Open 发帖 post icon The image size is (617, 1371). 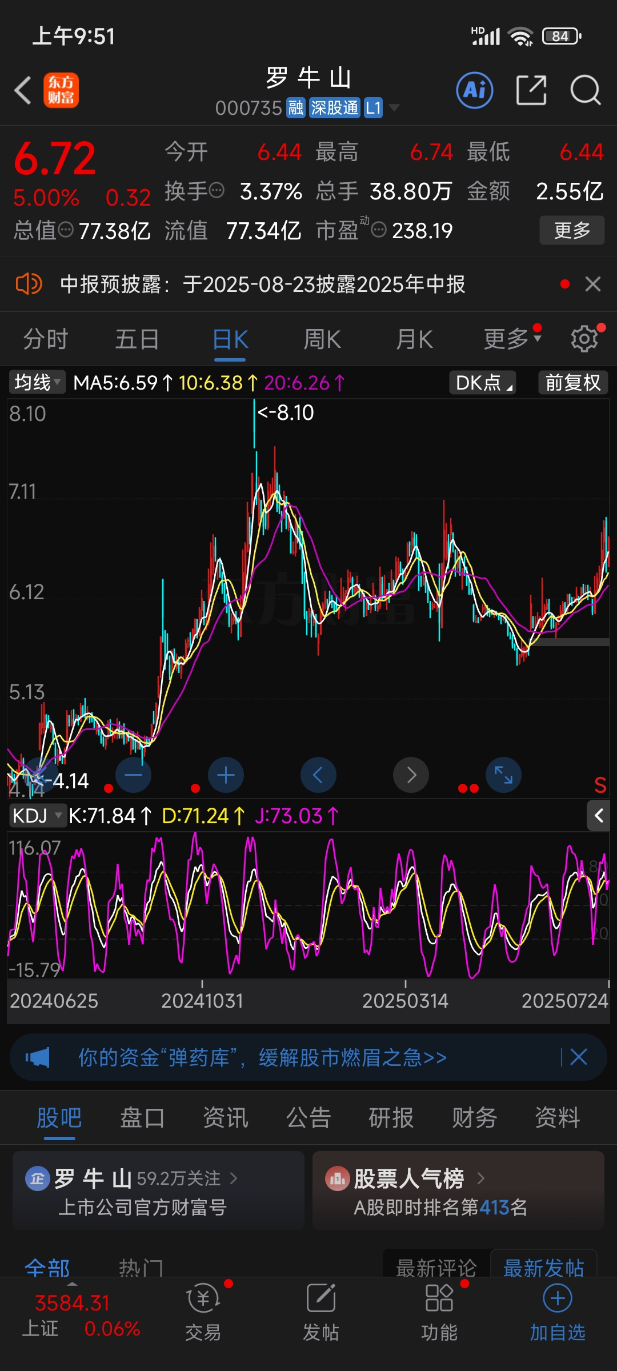(320, 1311)
